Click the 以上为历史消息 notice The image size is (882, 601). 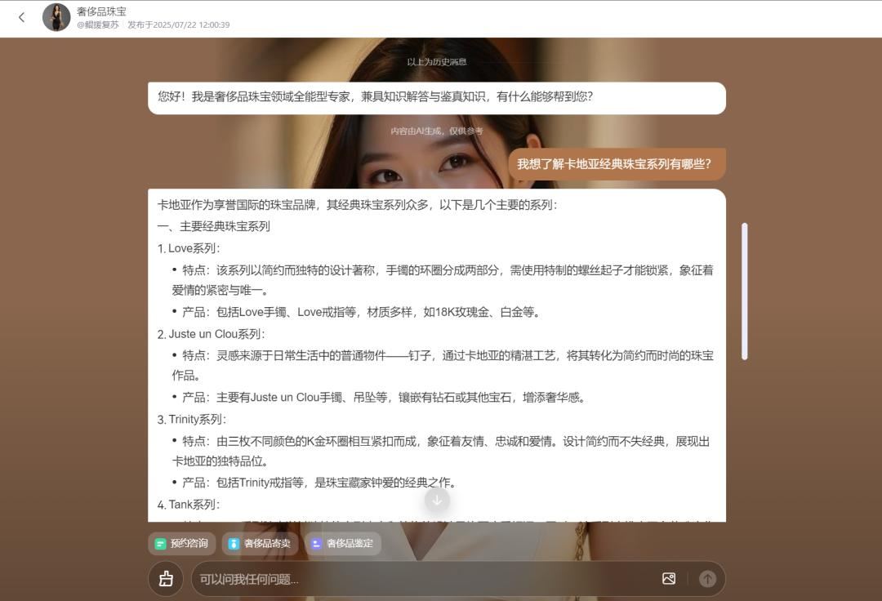tap(437, 62)
